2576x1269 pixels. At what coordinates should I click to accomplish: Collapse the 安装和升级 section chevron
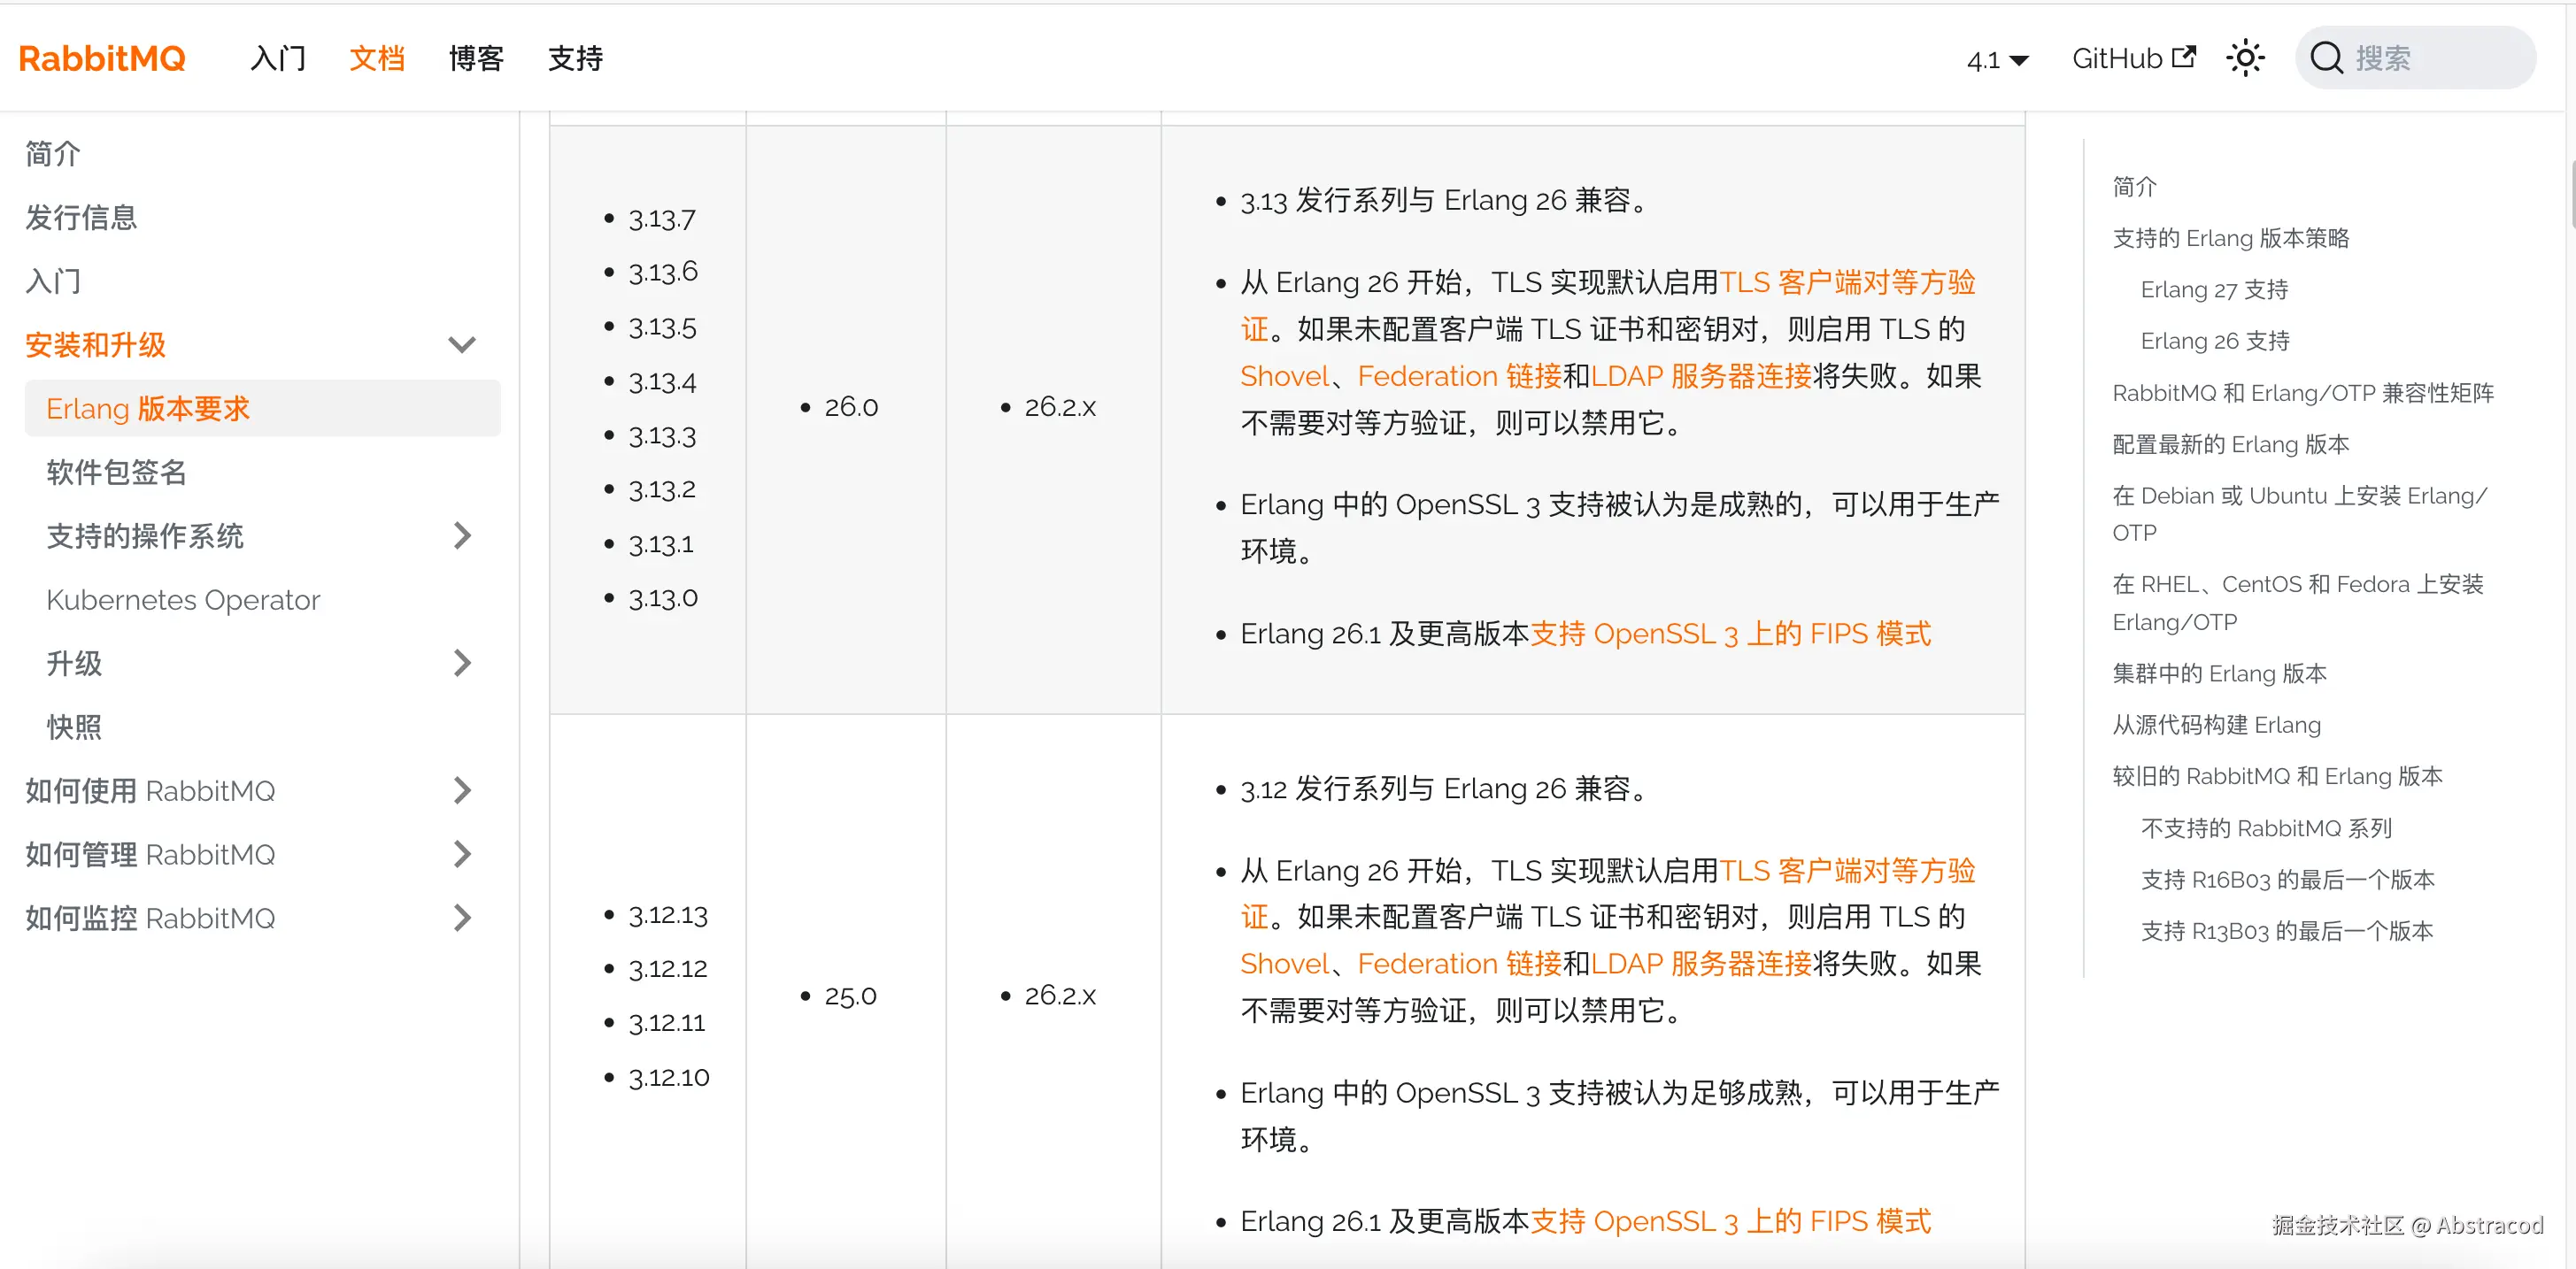(x=461, y=345)
